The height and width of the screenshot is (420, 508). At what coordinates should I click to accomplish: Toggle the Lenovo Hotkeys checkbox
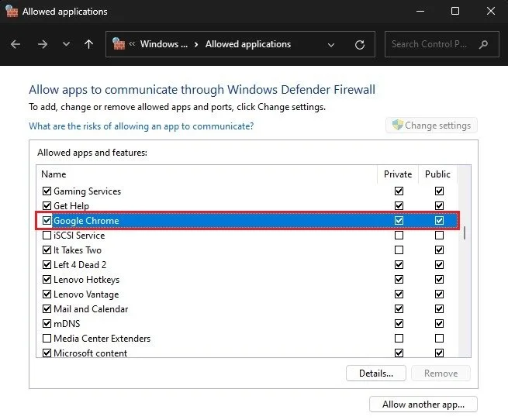47,280
